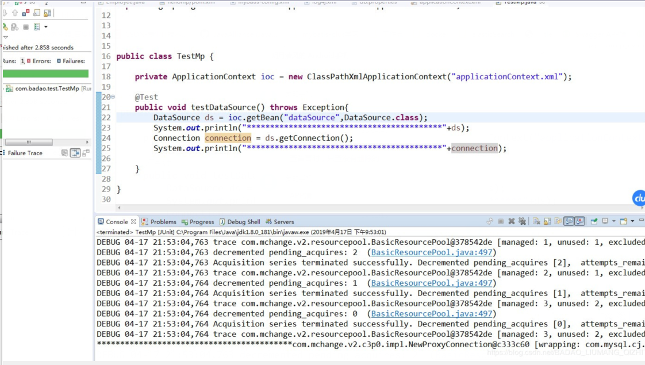Viewport: 645px width, 365px height.
Task: Clear the console output
Action: 536,221
